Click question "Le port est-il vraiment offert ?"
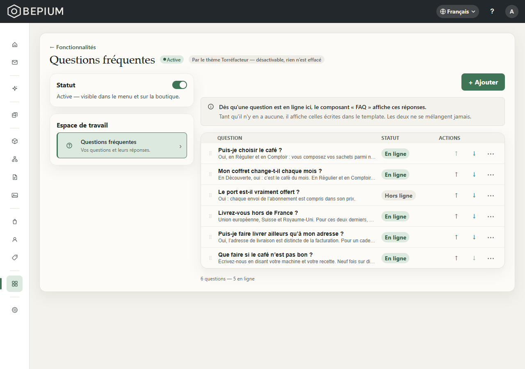525x369 pixels. (259, 192)
